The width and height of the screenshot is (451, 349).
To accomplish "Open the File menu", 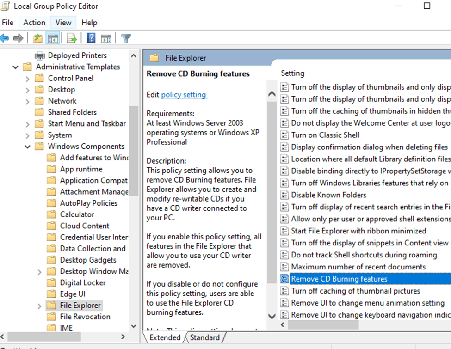I will click(x=7, y=23).
